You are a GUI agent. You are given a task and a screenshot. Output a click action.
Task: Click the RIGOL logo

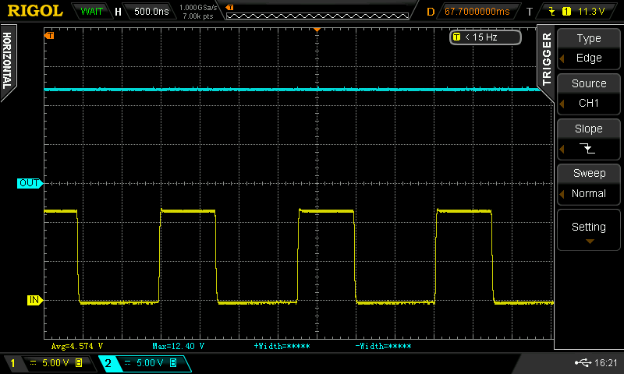(35, 11)
